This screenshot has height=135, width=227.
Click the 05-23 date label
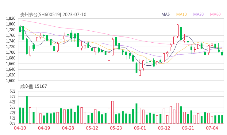(x=116, y=128)
